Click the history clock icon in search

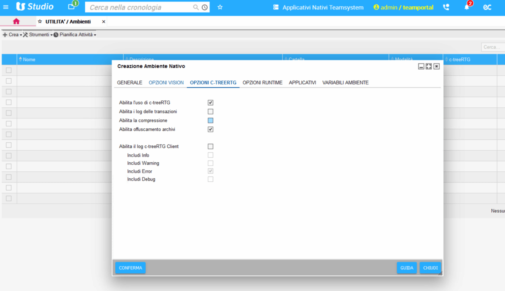click(204, 7)
